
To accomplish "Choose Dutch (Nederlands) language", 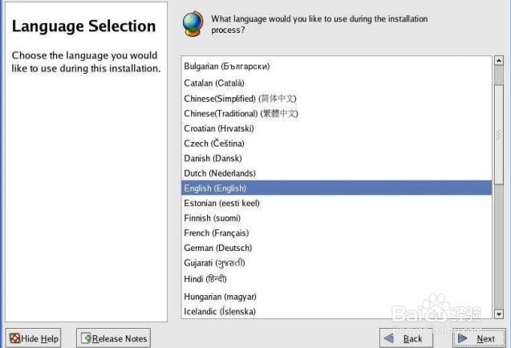I will click(336, 173).
